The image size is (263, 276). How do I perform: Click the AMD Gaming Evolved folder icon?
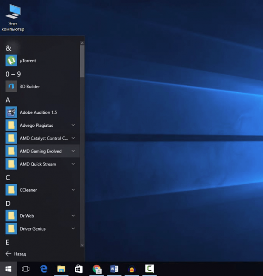pyautogui.click(x=11, y=151)
